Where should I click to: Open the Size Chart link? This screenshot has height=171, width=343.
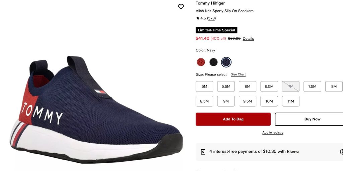point(238,74)
